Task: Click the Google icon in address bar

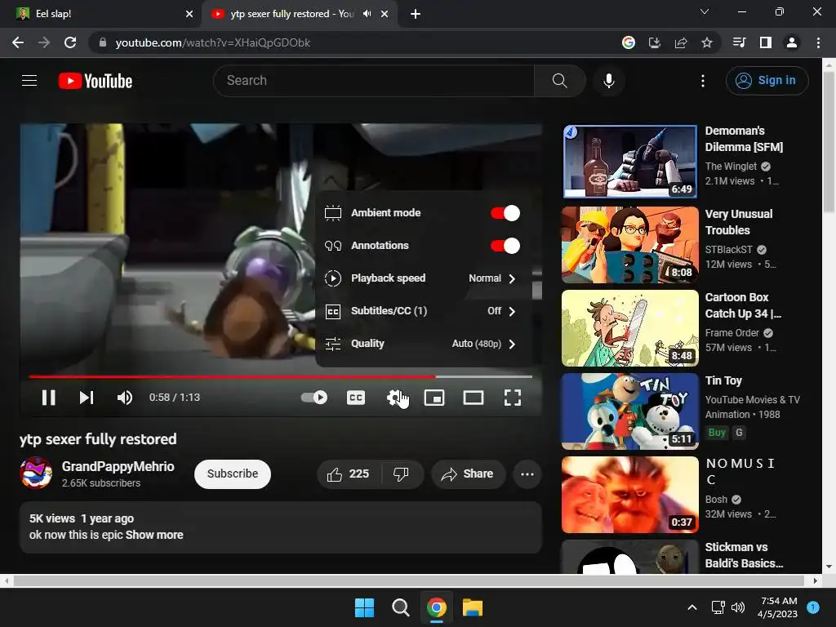Action: [629, 42]
